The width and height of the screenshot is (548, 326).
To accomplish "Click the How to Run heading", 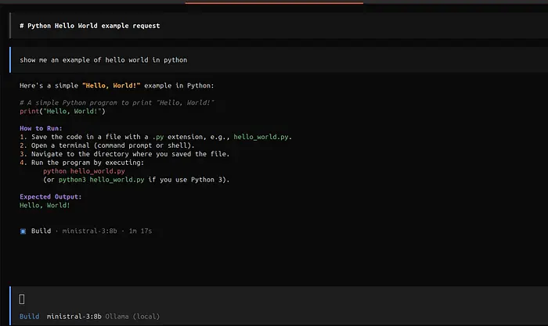I will click(x=41, y=128).
